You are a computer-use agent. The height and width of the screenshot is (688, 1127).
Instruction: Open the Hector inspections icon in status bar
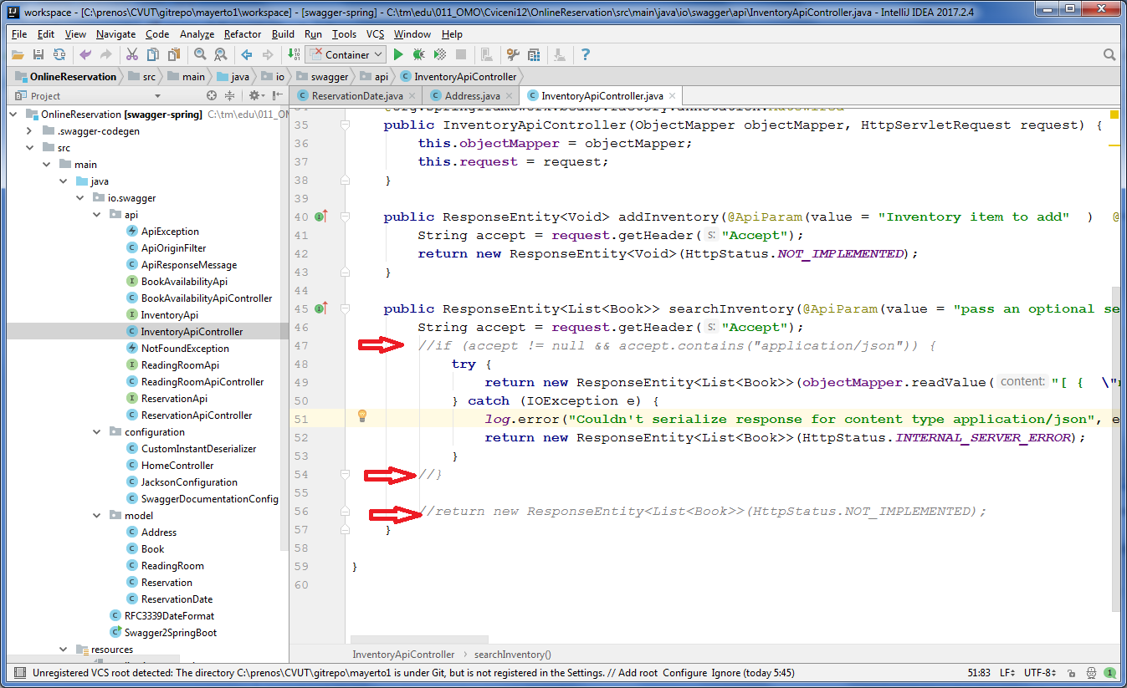1092,672
